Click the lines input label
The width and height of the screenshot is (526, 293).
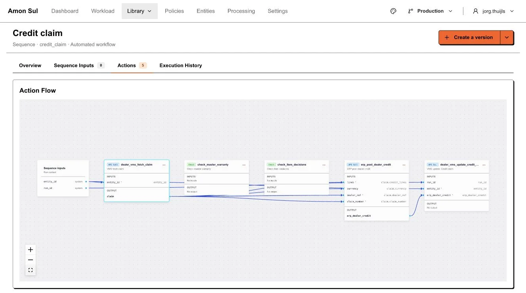click(x=350, y=182)
